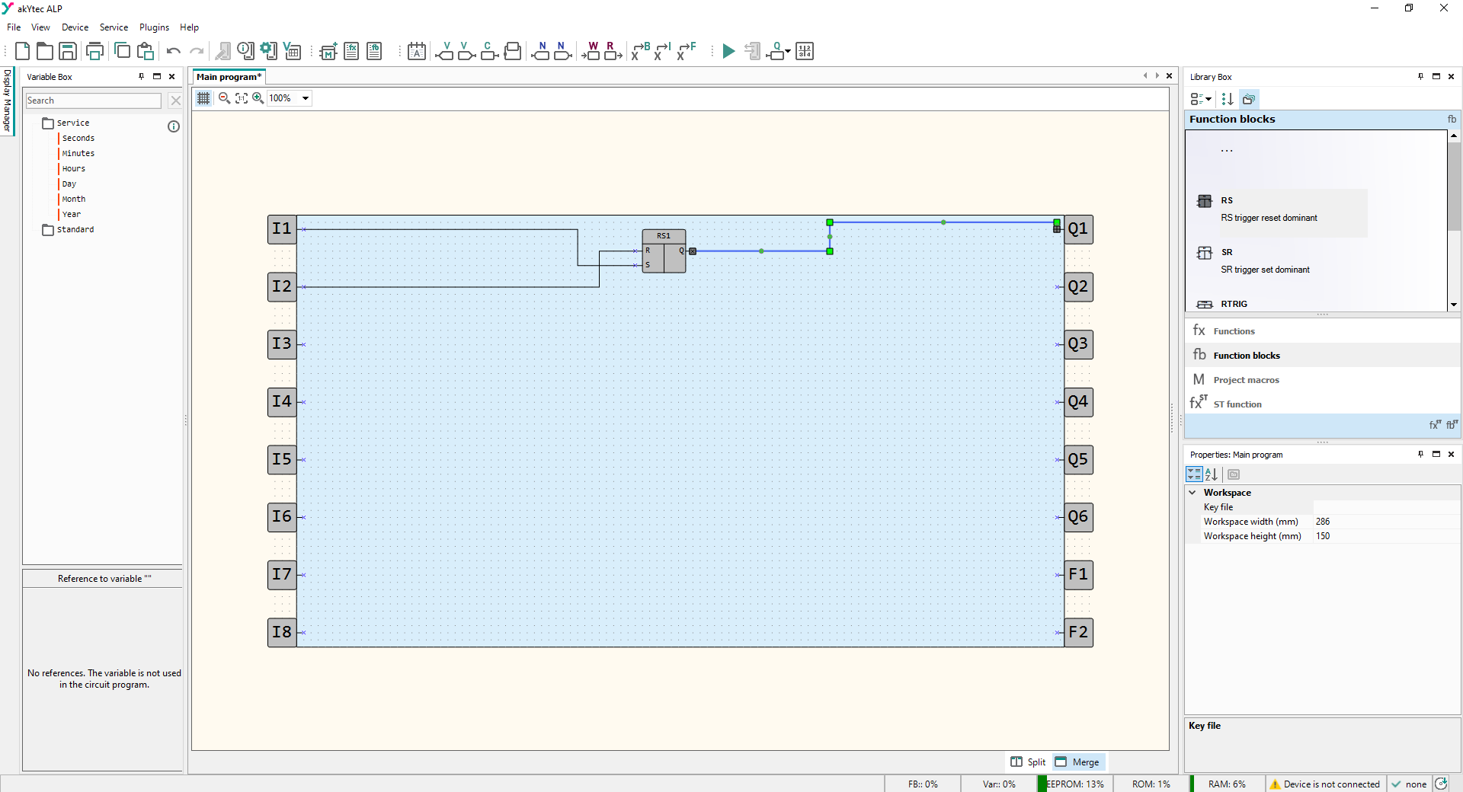Insert network input variable (first N icon)
The image size is (1463, 792).
coord(540,51)
